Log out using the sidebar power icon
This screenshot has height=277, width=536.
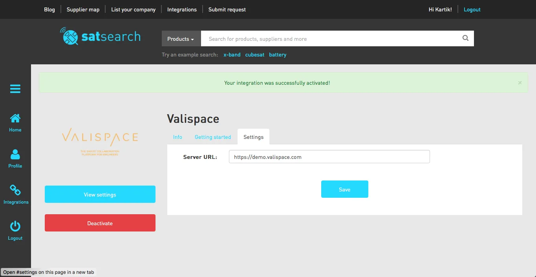15,230
